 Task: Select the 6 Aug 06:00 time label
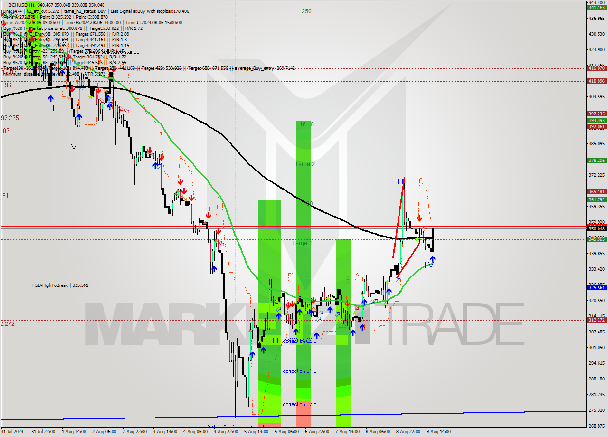point(286,432)
